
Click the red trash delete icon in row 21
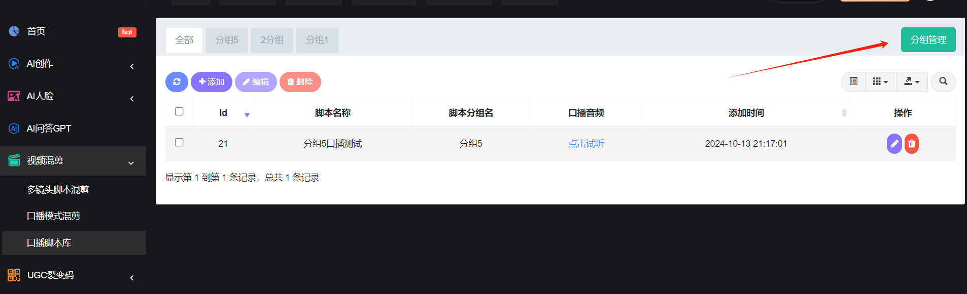(912, 144)
